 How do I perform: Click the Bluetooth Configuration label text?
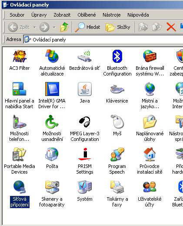[x=117, y=71]
